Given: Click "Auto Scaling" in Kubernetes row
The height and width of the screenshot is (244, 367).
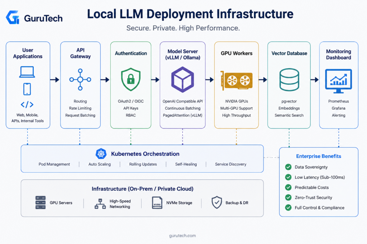Looking at the screenshot, I should pyautogui.click(x=100, y=164).
